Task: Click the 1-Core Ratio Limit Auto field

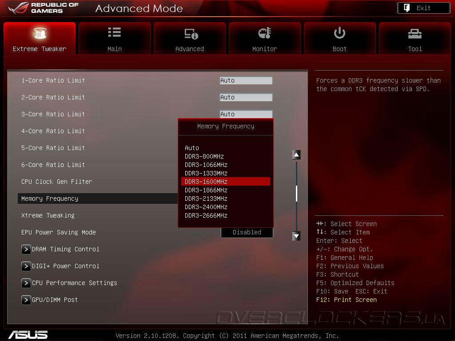Action: [246, 80]
